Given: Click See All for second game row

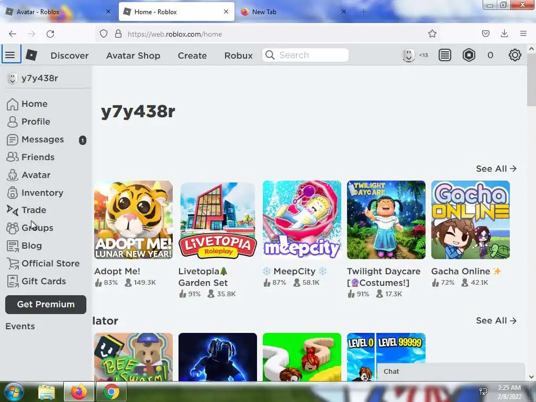Looking at the screenshot, I should pos(496,321).
